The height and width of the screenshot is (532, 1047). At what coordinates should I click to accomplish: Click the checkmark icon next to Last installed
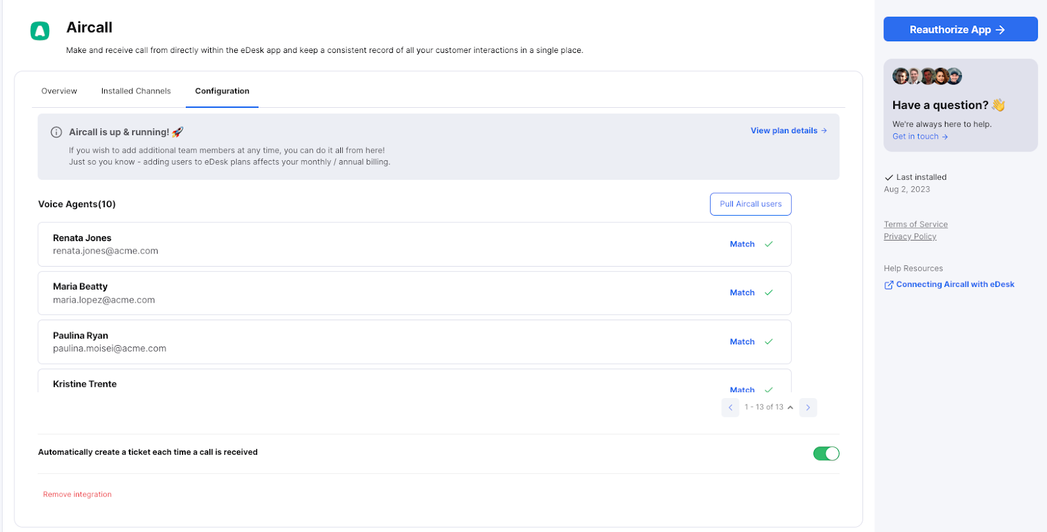coord(889,178)
